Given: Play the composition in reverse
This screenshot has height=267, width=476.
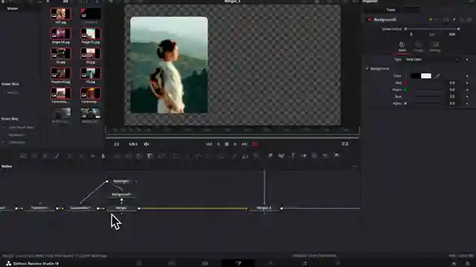Looking at the screenshot, I should point(218,144).
